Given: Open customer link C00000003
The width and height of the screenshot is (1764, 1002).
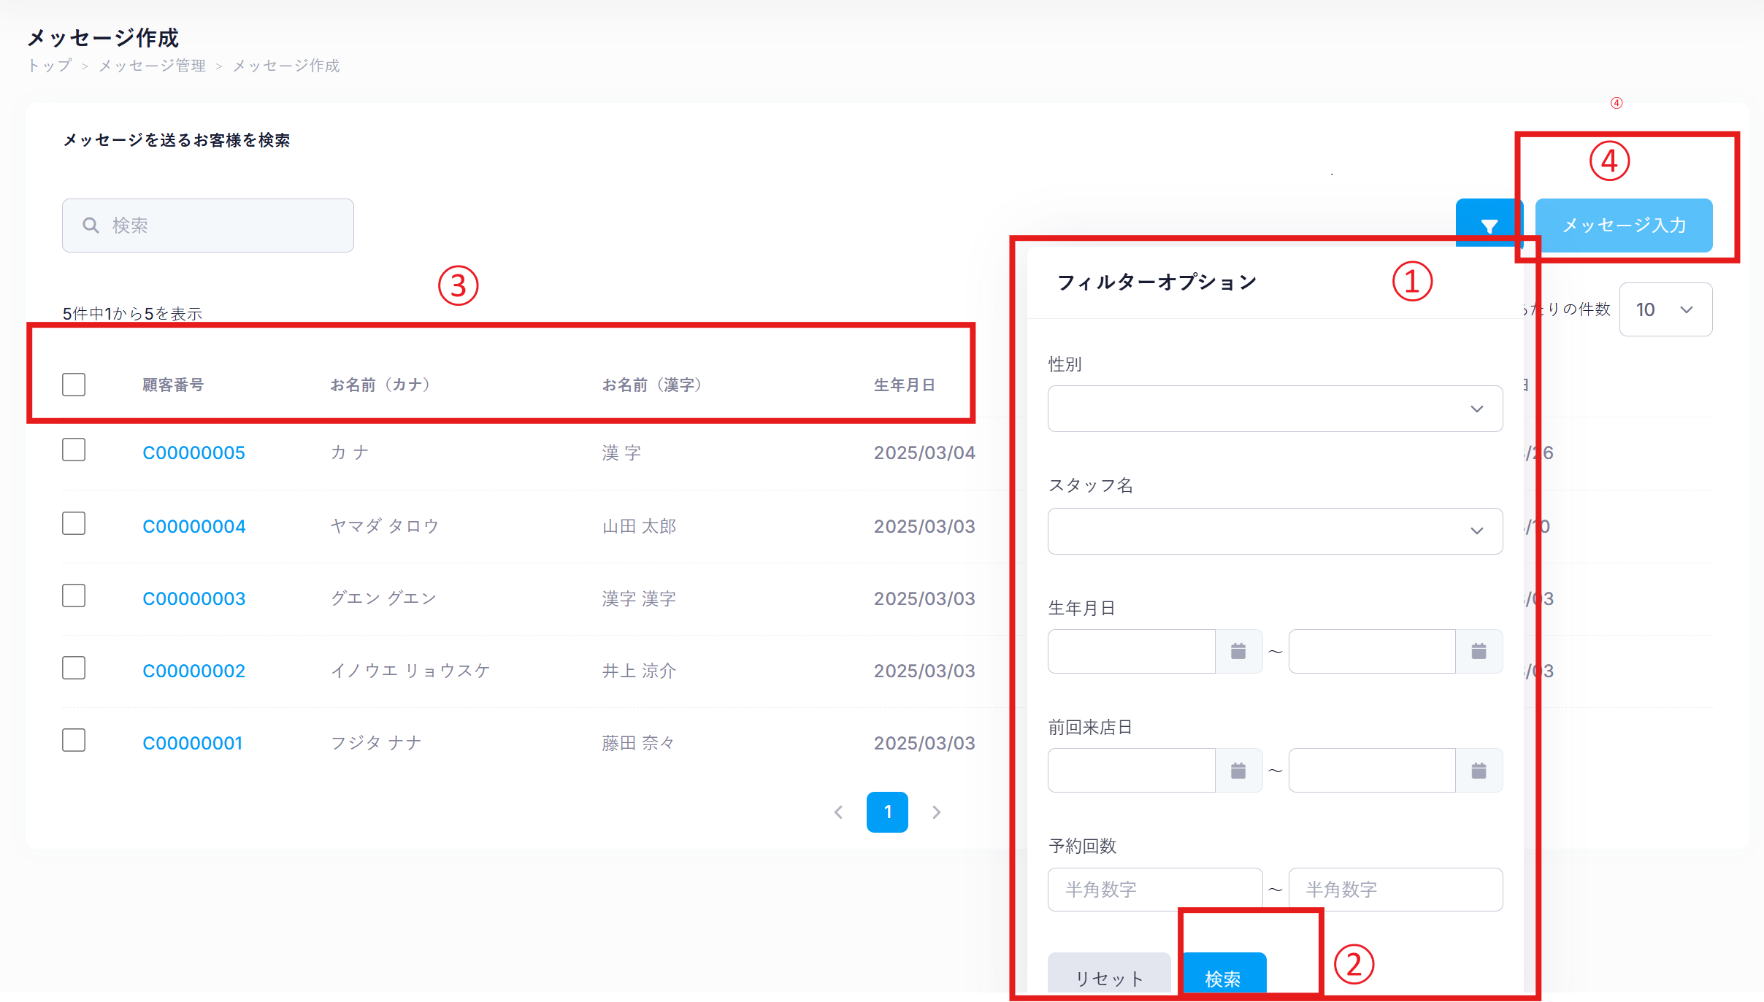Looking at the screenshot, I should (x=193, y=598).
